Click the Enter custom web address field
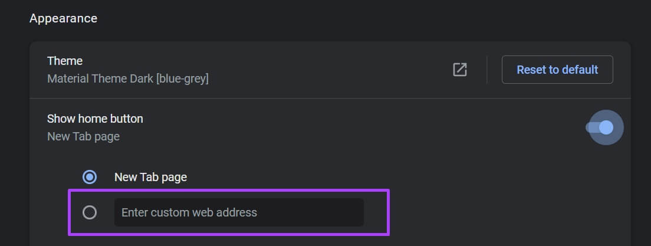This screenshot has width=651, height=246. 239,212
